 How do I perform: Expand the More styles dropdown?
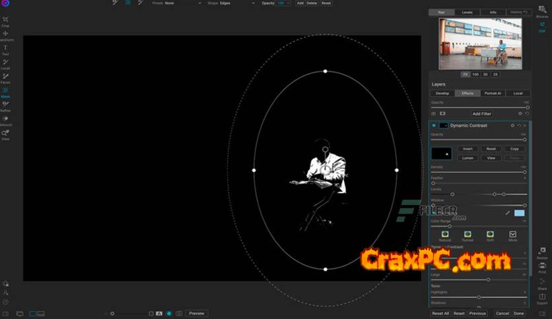512,235
